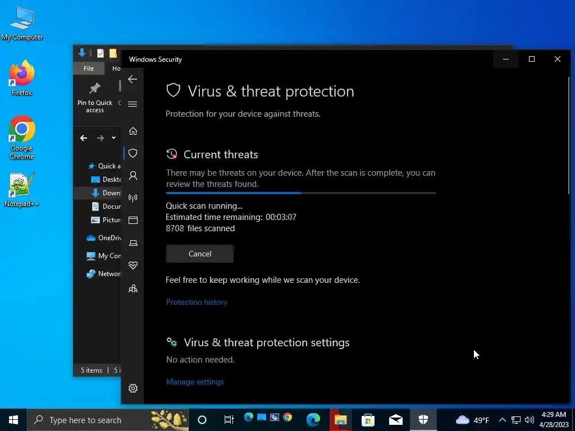This screenshot has width=575, height=431.
Task: Click the down arrow icon in Explorer title bar
Action: click(82, 53)
